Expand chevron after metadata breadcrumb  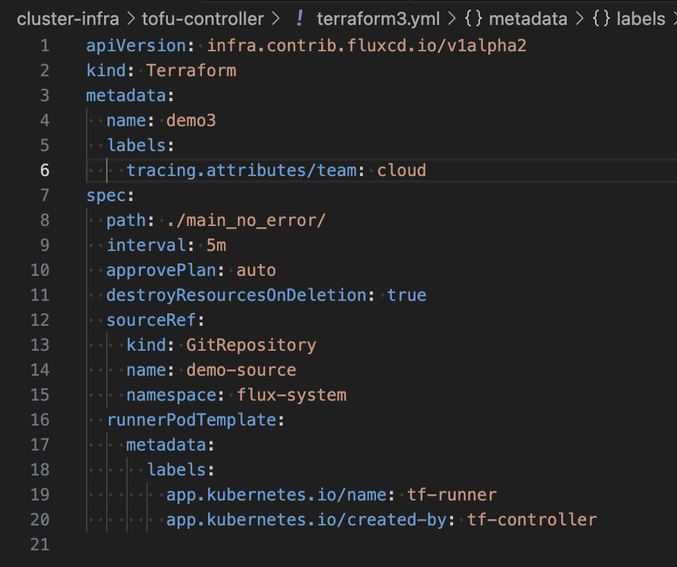[579, 19]
